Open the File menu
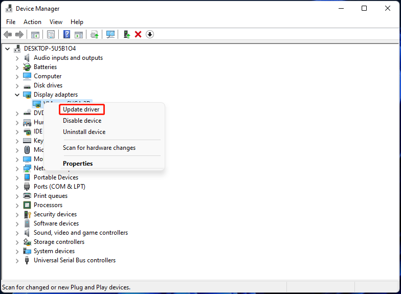Screen dimensions: 401x294 point(11,22)
